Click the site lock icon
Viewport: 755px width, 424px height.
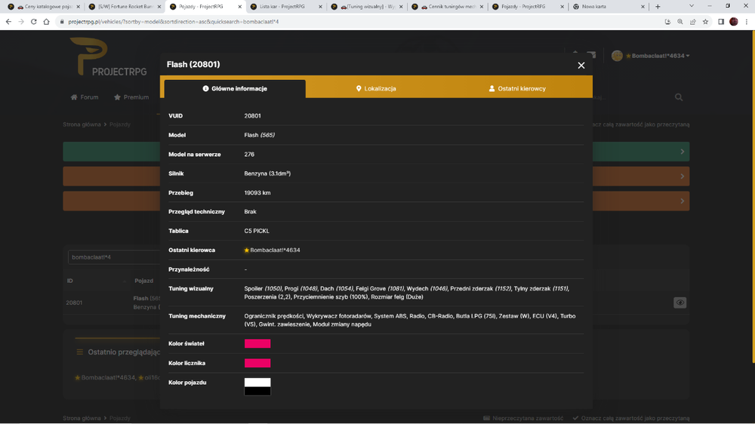62,22
